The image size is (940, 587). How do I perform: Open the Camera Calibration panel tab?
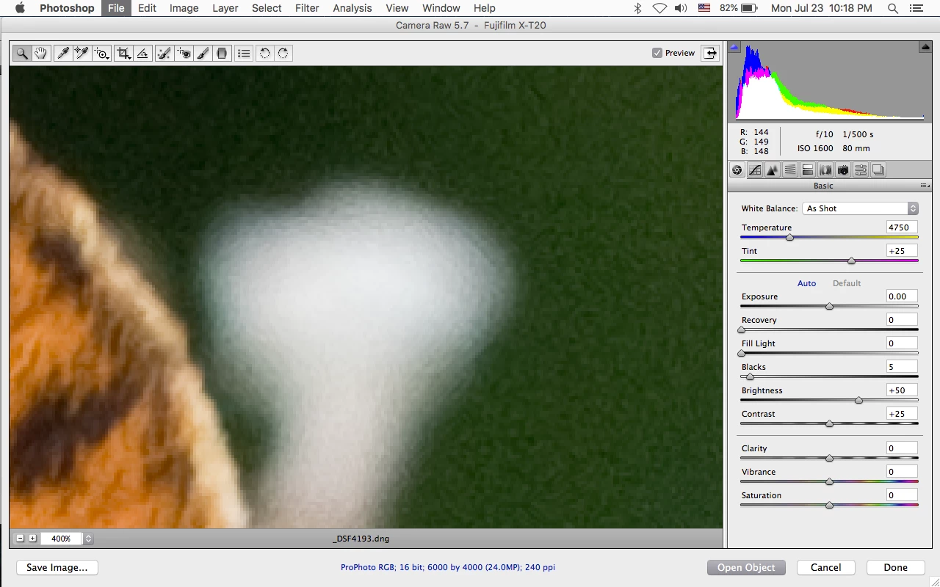coord(843,170)
